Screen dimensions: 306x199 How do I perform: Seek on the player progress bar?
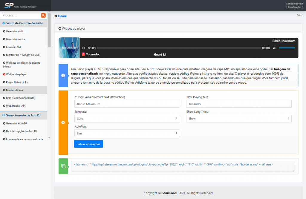pos(179,48)
